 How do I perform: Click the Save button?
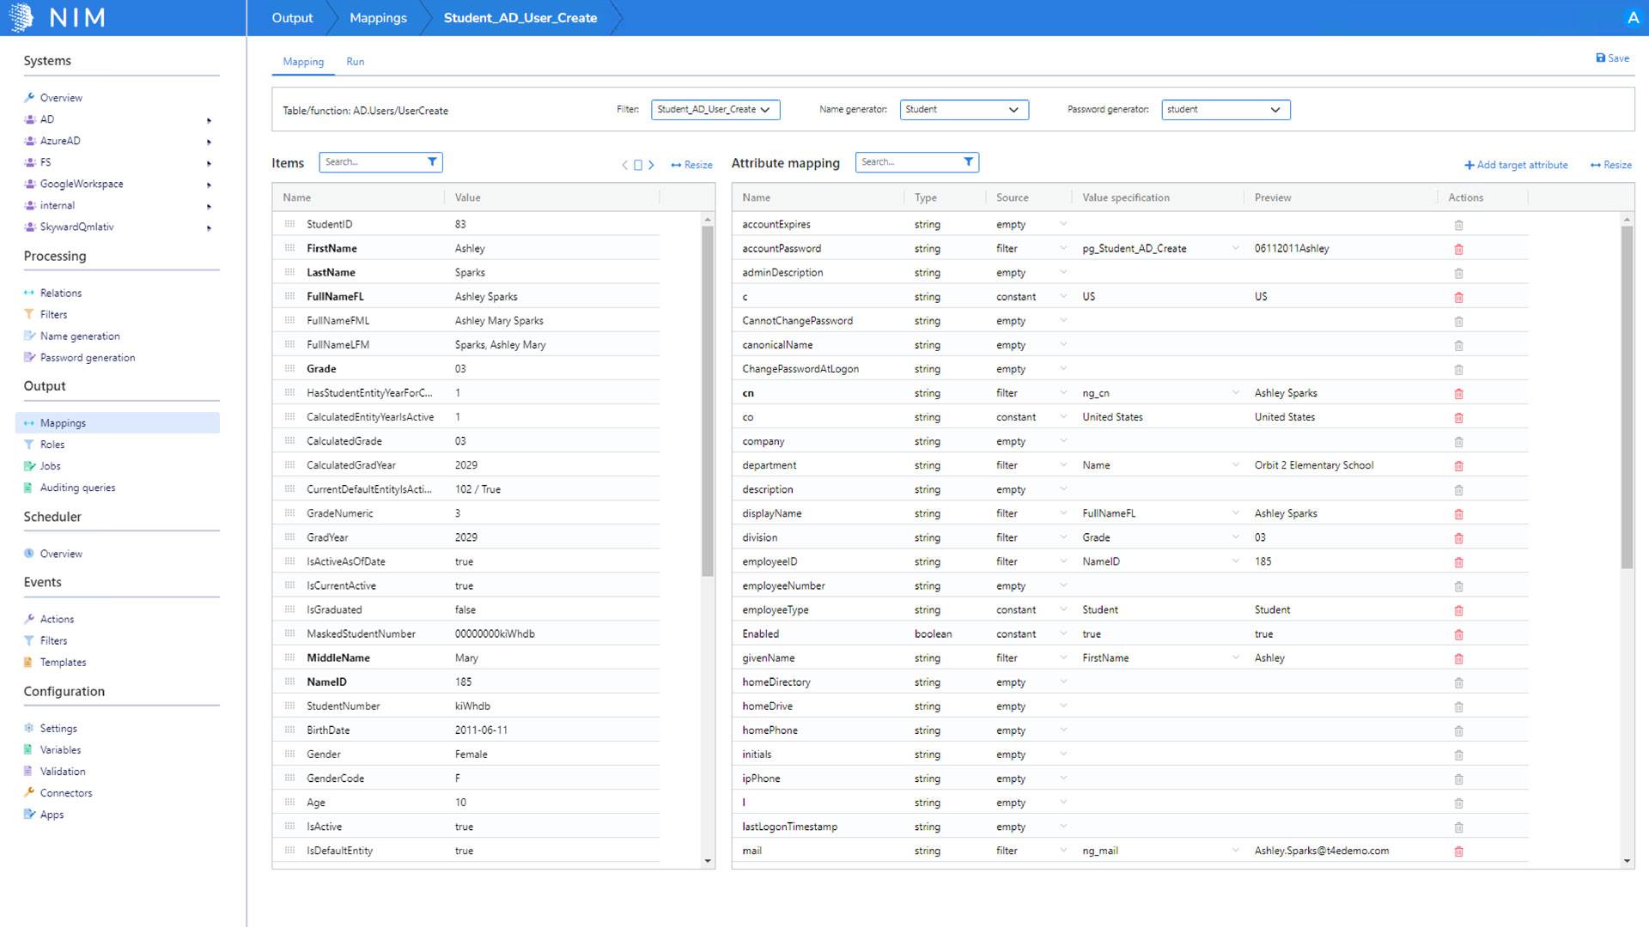click(1612, 58)
